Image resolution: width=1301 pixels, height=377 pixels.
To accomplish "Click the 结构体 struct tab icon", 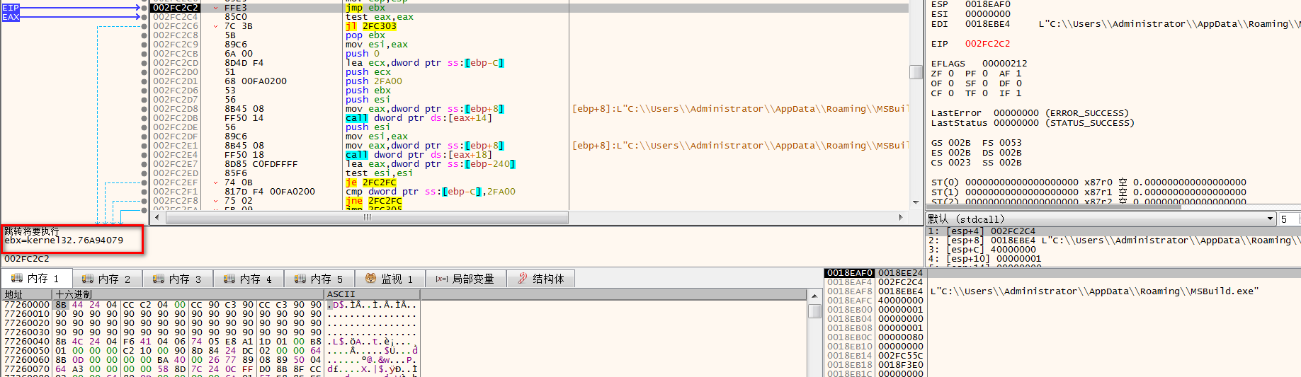I will click(523, 279).
